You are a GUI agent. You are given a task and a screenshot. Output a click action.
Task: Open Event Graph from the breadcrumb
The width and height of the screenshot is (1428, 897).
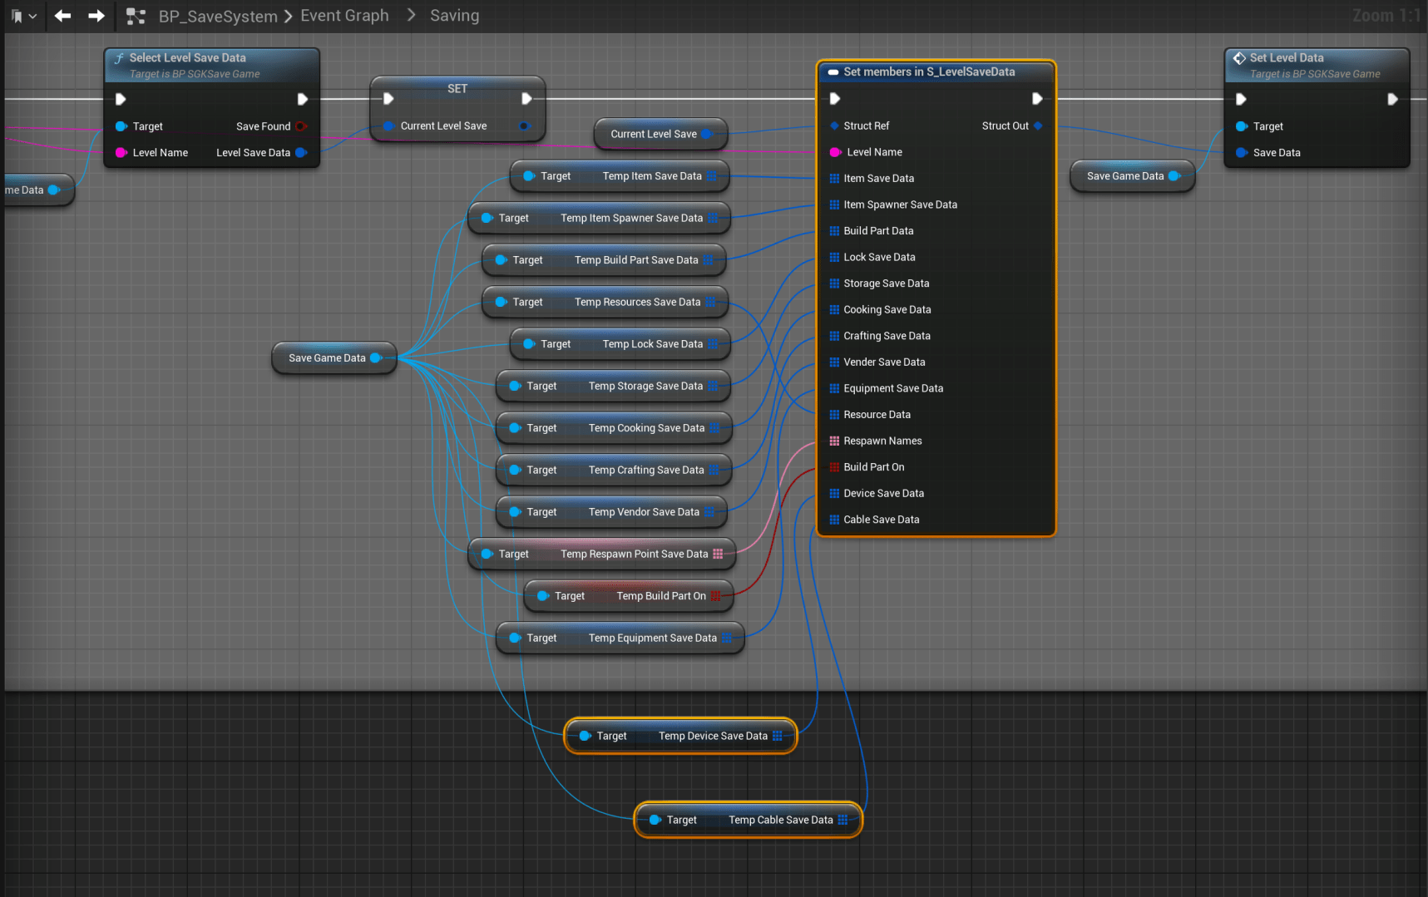click(344, 16)
